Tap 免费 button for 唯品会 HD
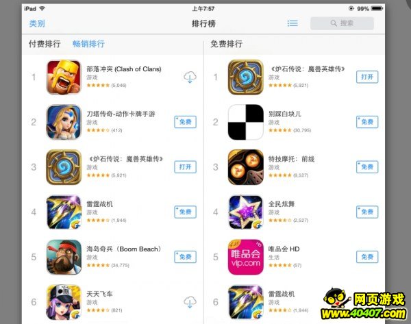The image size is (411, 324). click(x=367, y=257)
